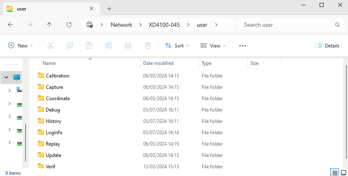Switch to large thumbnails view in status bar

344,173
